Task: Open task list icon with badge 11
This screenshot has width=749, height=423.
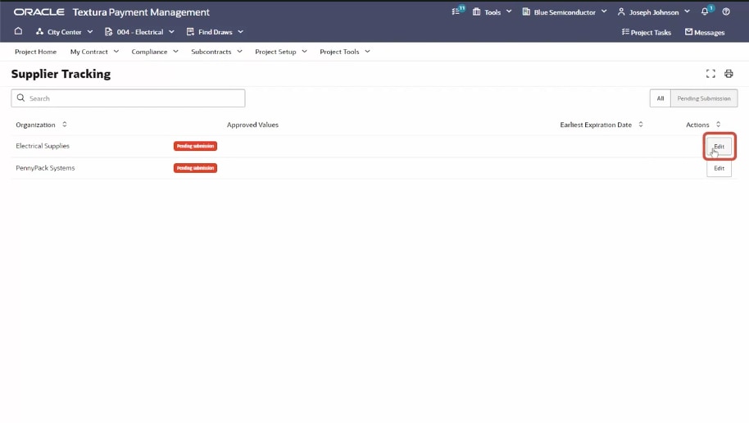Action: click(x=457, y=11)
